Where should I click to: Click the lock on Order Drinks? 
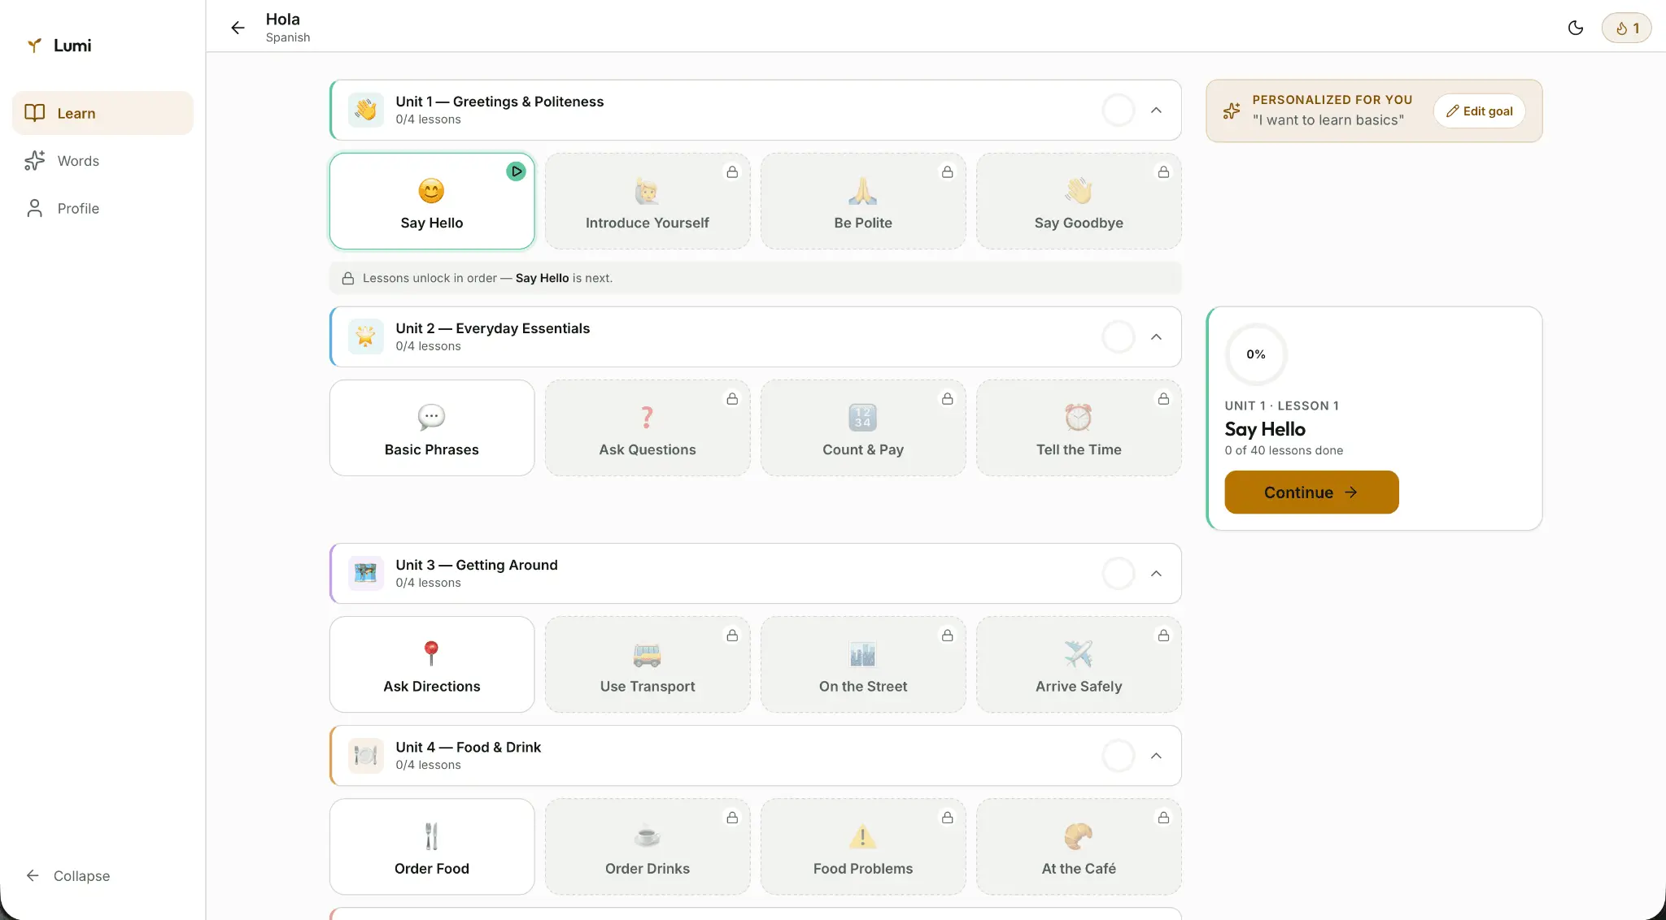732,817
